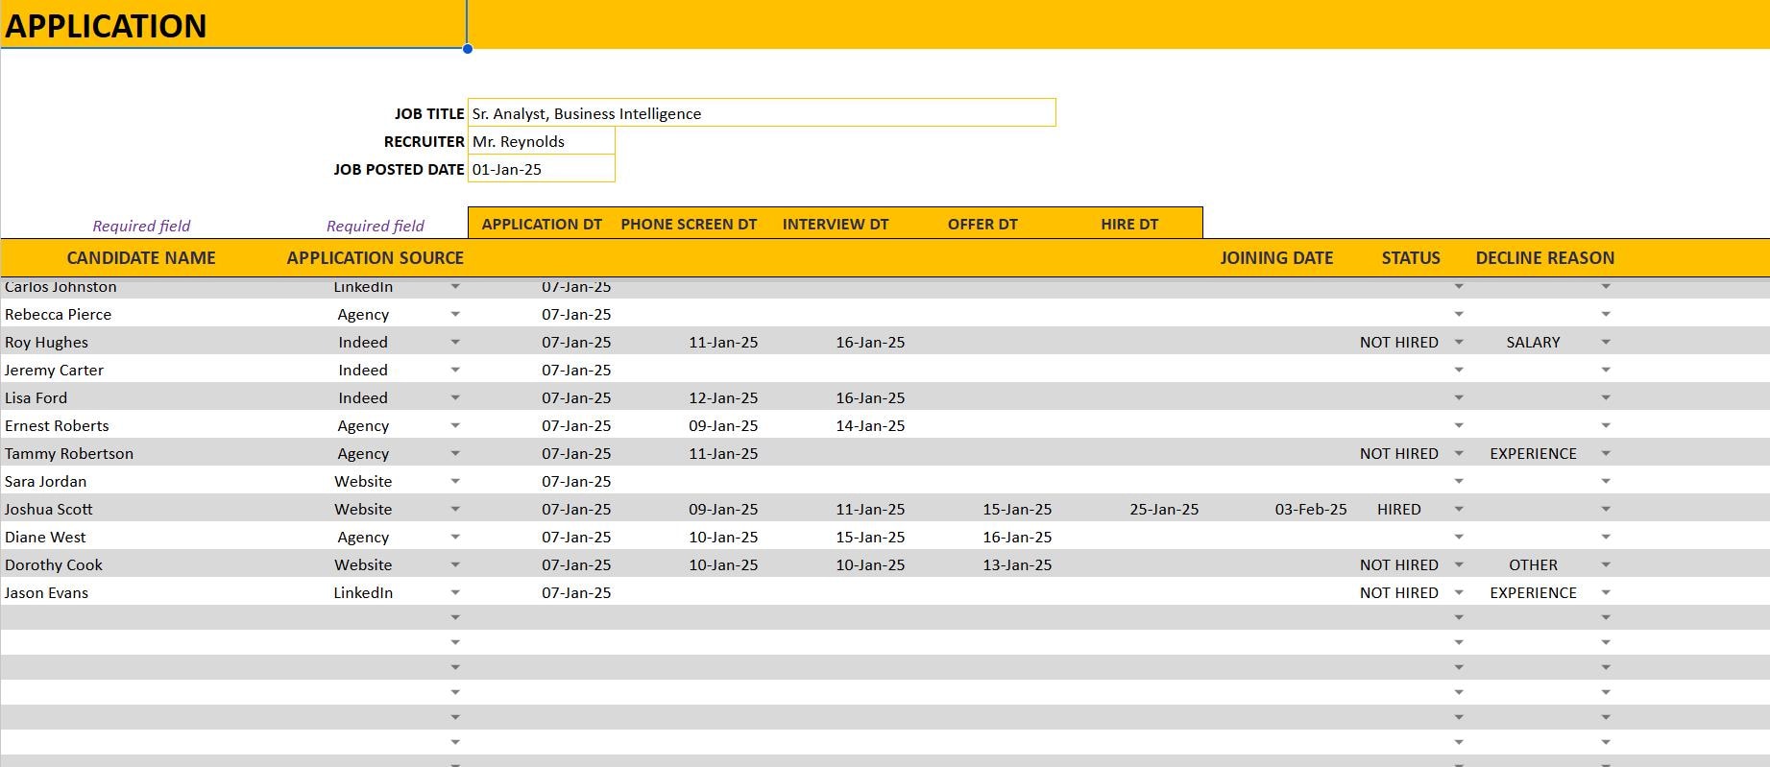Select Ernest Roberts' interview date 14-Jan-25
Screen dimensions: 1770x767
[870, 425]
